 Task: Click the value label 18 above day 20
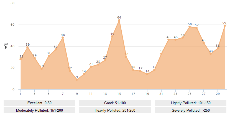(154, 67)
